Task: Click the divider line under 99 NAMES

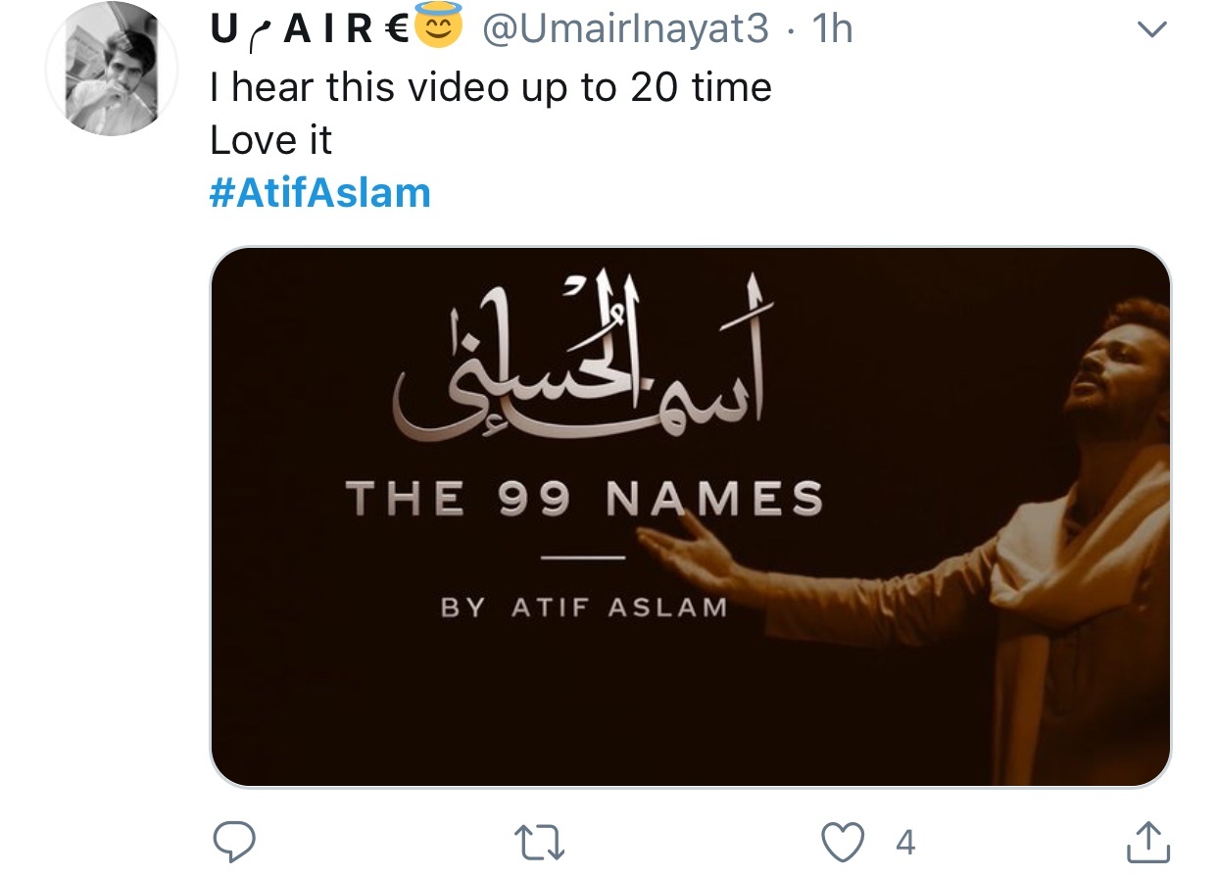Action: pos(584,559)
